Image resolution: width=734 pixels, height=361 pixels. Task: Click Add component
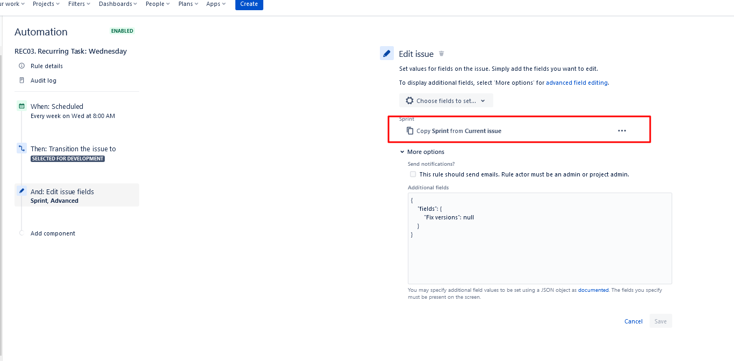tap(53, 233)
